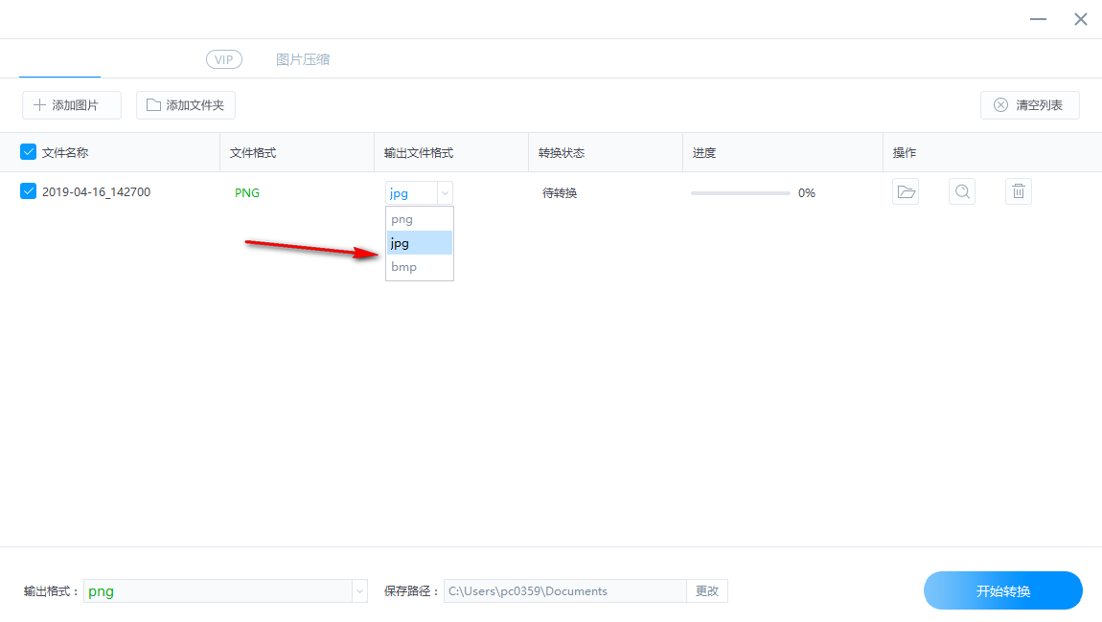Viewport: 1102px width, 622px height.
Task: Delete the file using the trash icon
Action: point(1018,191)
